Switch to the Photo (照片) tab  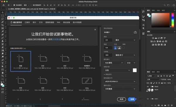(x=34, y=22)
